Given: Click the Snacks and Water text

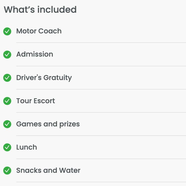Looking at the screenshot, I should pyautogui.click(x=48, y=171).
